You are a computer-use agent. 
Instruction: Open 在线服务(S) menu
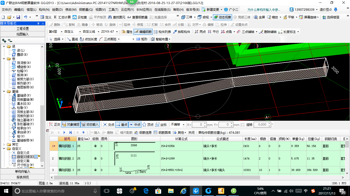(x=162, y=10)
